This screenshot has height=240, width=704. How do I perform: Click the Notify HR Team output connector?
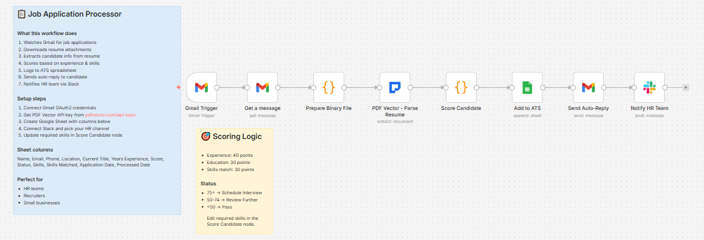[x=665, y=88]
